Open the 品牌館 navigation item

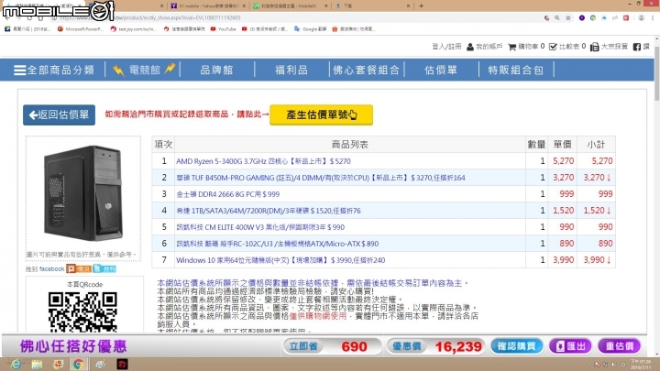pyautogui.click(x=216, y=70)
